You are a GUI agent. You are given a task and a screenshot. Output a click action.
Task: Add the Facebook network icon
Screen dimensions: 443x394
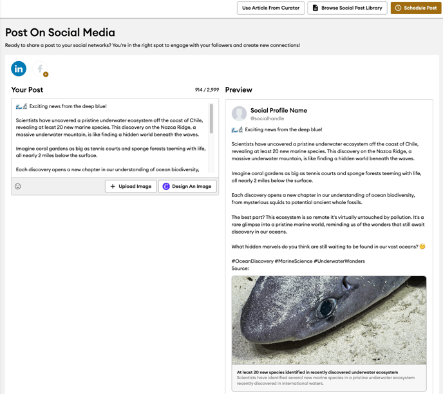click(x=40, y=69)
